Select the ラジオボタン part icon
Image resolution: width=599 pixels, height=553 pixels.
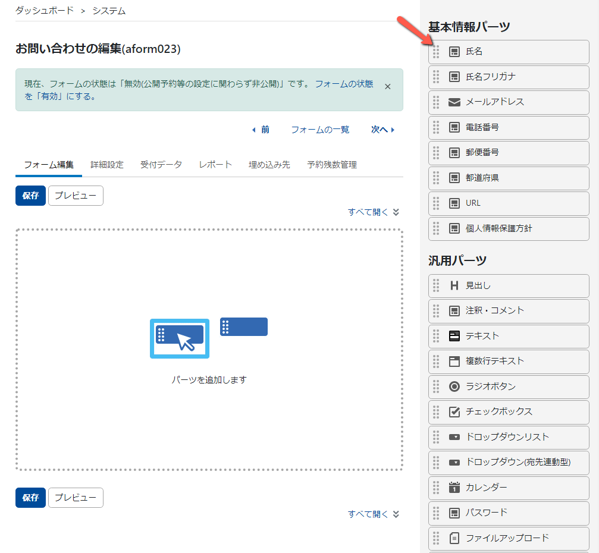[453, 387]
